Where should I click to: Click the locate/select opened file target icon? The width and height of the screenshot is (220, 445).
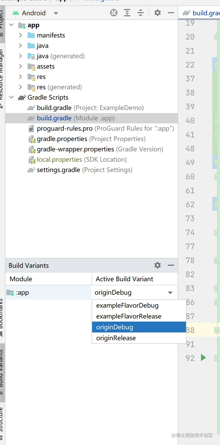(x=114, y=13)
